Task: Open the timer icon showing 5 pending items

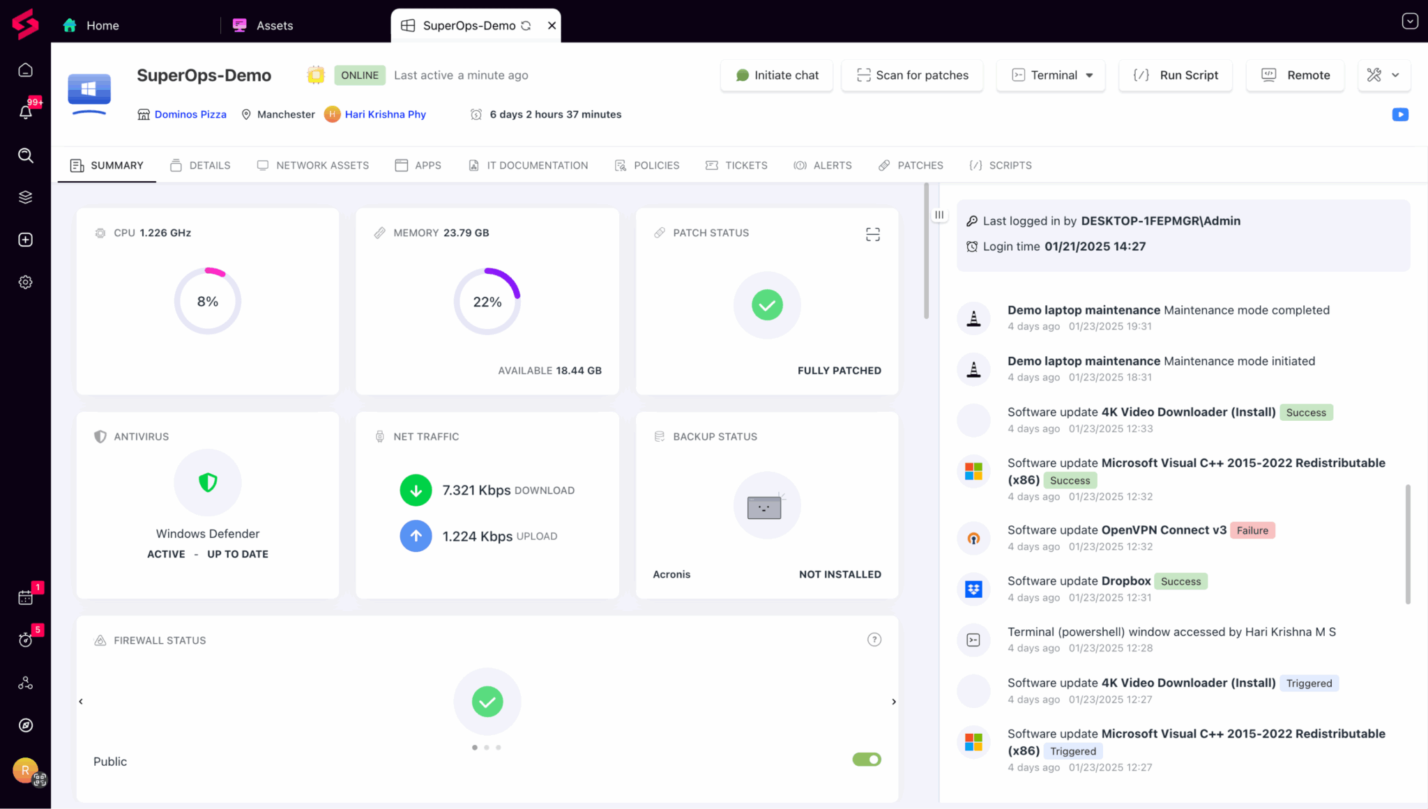Action: pyautogui.click(x=26, y=639)
